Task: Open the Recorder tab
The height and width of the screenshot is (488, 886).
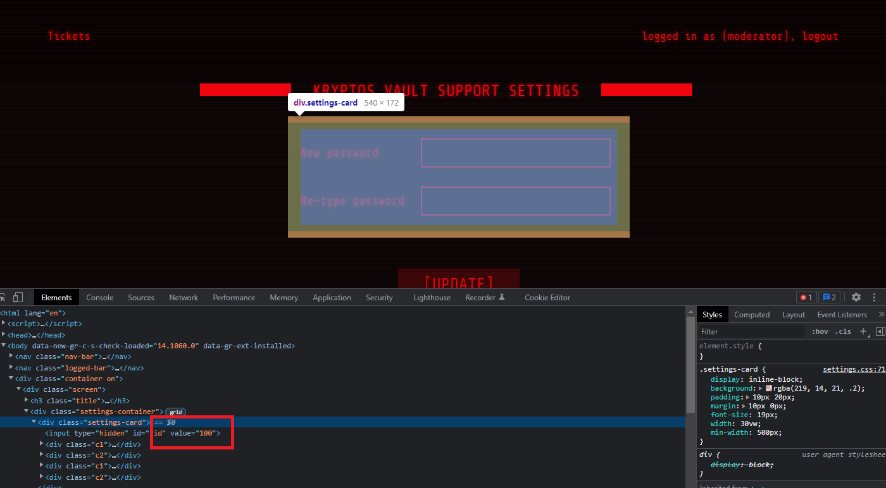Action: (x=485, y=297)
